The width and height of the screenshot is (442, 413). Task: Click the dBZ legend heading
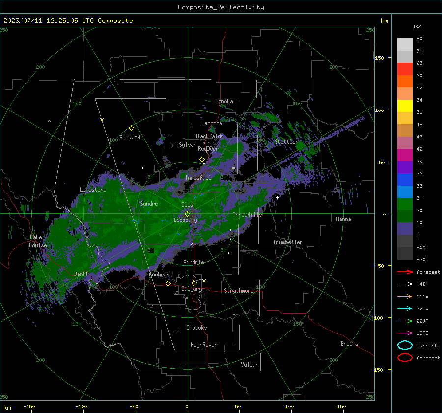(x=416, y=26)
